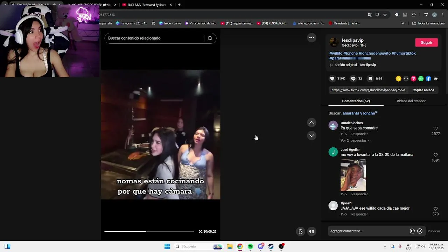Show hidden system tray icons
Image resolution: width=448 pixels, height=252 pixels.
click(385, 246)
